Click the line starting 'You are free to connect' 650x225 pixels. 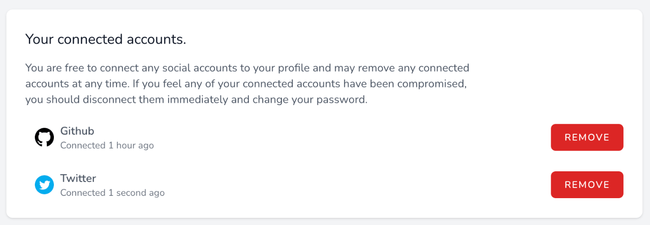click(247, 68)
